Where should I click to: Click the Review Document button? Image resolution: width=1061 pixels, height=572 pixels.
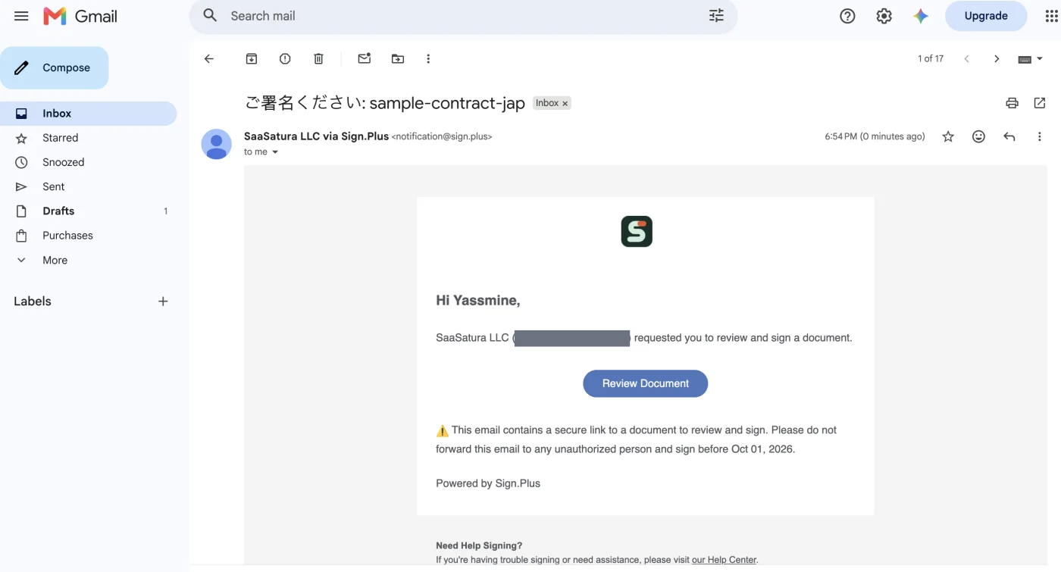pyautogui.click(x=645, y=383)
